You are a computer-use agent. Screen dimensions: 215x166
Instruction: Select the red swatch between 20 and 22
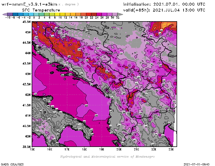(x=89, y=15)
